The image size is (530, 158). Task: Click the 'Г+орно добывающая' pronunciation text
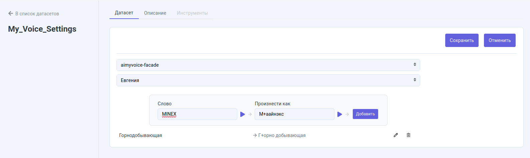tap(282, 135)
